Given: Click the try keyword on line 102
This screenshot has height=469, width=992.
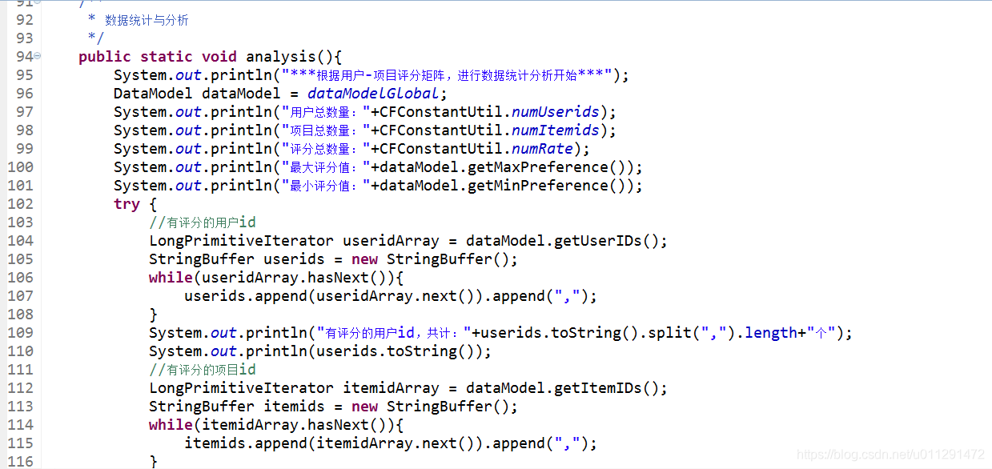Looking at the screenshot, I should (127, 204).
